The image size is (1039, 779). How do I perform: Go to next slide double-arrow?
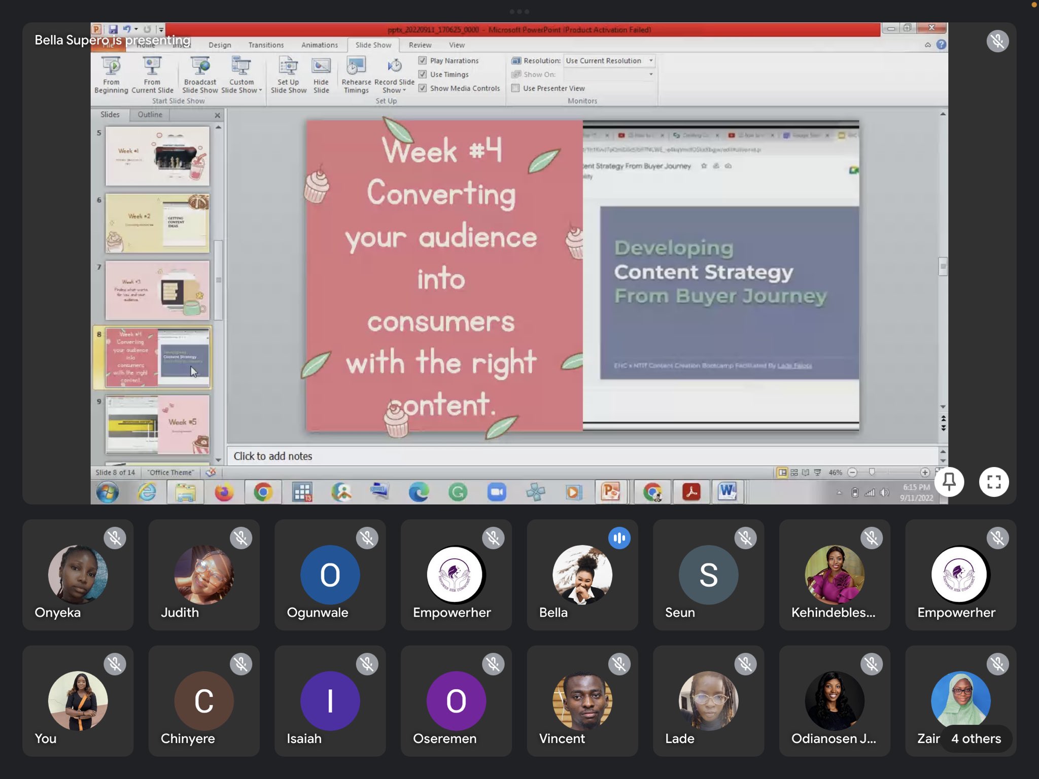[x=943, y=427]
